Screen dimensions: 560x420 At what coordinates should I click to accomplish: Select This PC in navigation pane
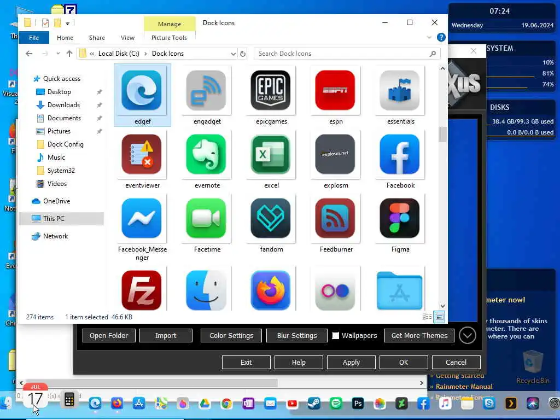pos(61,219)
